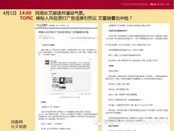The height and width of the screenshot is (131, 174).
Task: Open the Weibo post's small dropdown arrow
Action: (90, 60)
